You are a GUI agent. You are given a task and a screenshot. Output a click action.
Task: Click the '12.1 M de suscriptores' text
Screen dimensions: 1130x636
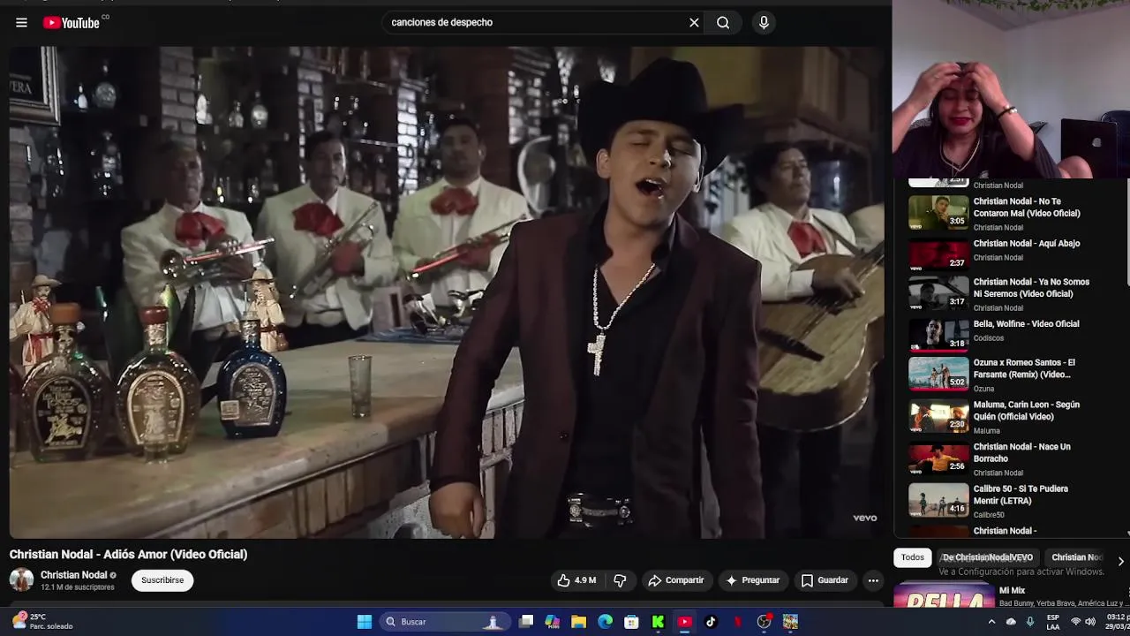[x=78, y=587]
